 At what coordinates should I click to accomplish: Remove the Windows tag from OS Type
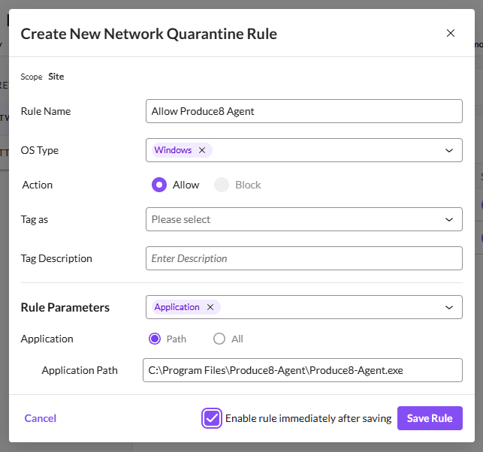point(202,150)
